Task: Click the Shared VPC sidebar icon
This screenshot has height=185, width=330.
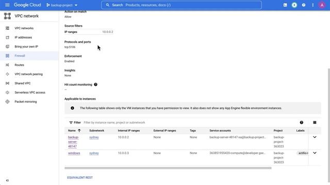Action: point(7,83)
